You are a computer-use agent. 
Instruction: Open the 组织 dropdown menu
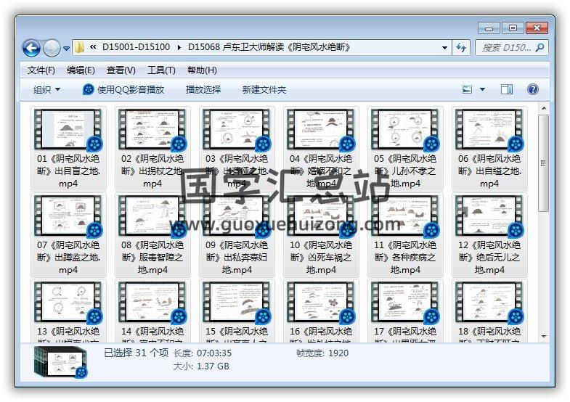[x=46, y=90]
